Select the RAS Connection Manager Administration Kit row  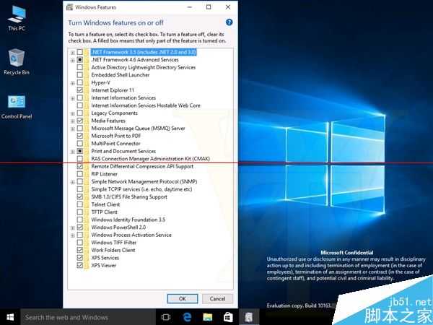(x=151, y=159)
